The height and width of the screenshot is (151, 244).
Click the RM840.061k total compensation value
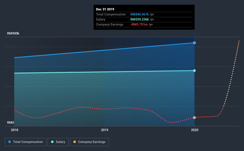[140, 14]
